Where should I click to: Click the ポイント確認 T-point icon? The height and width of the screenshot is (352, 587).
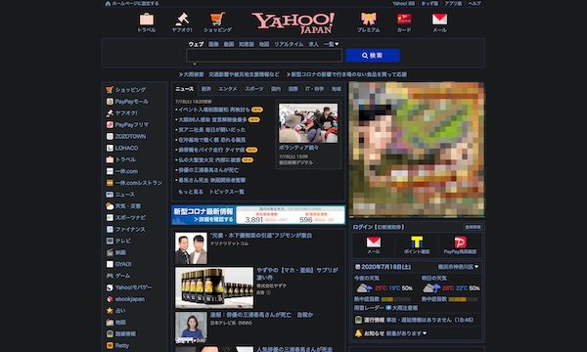[417, 242]
